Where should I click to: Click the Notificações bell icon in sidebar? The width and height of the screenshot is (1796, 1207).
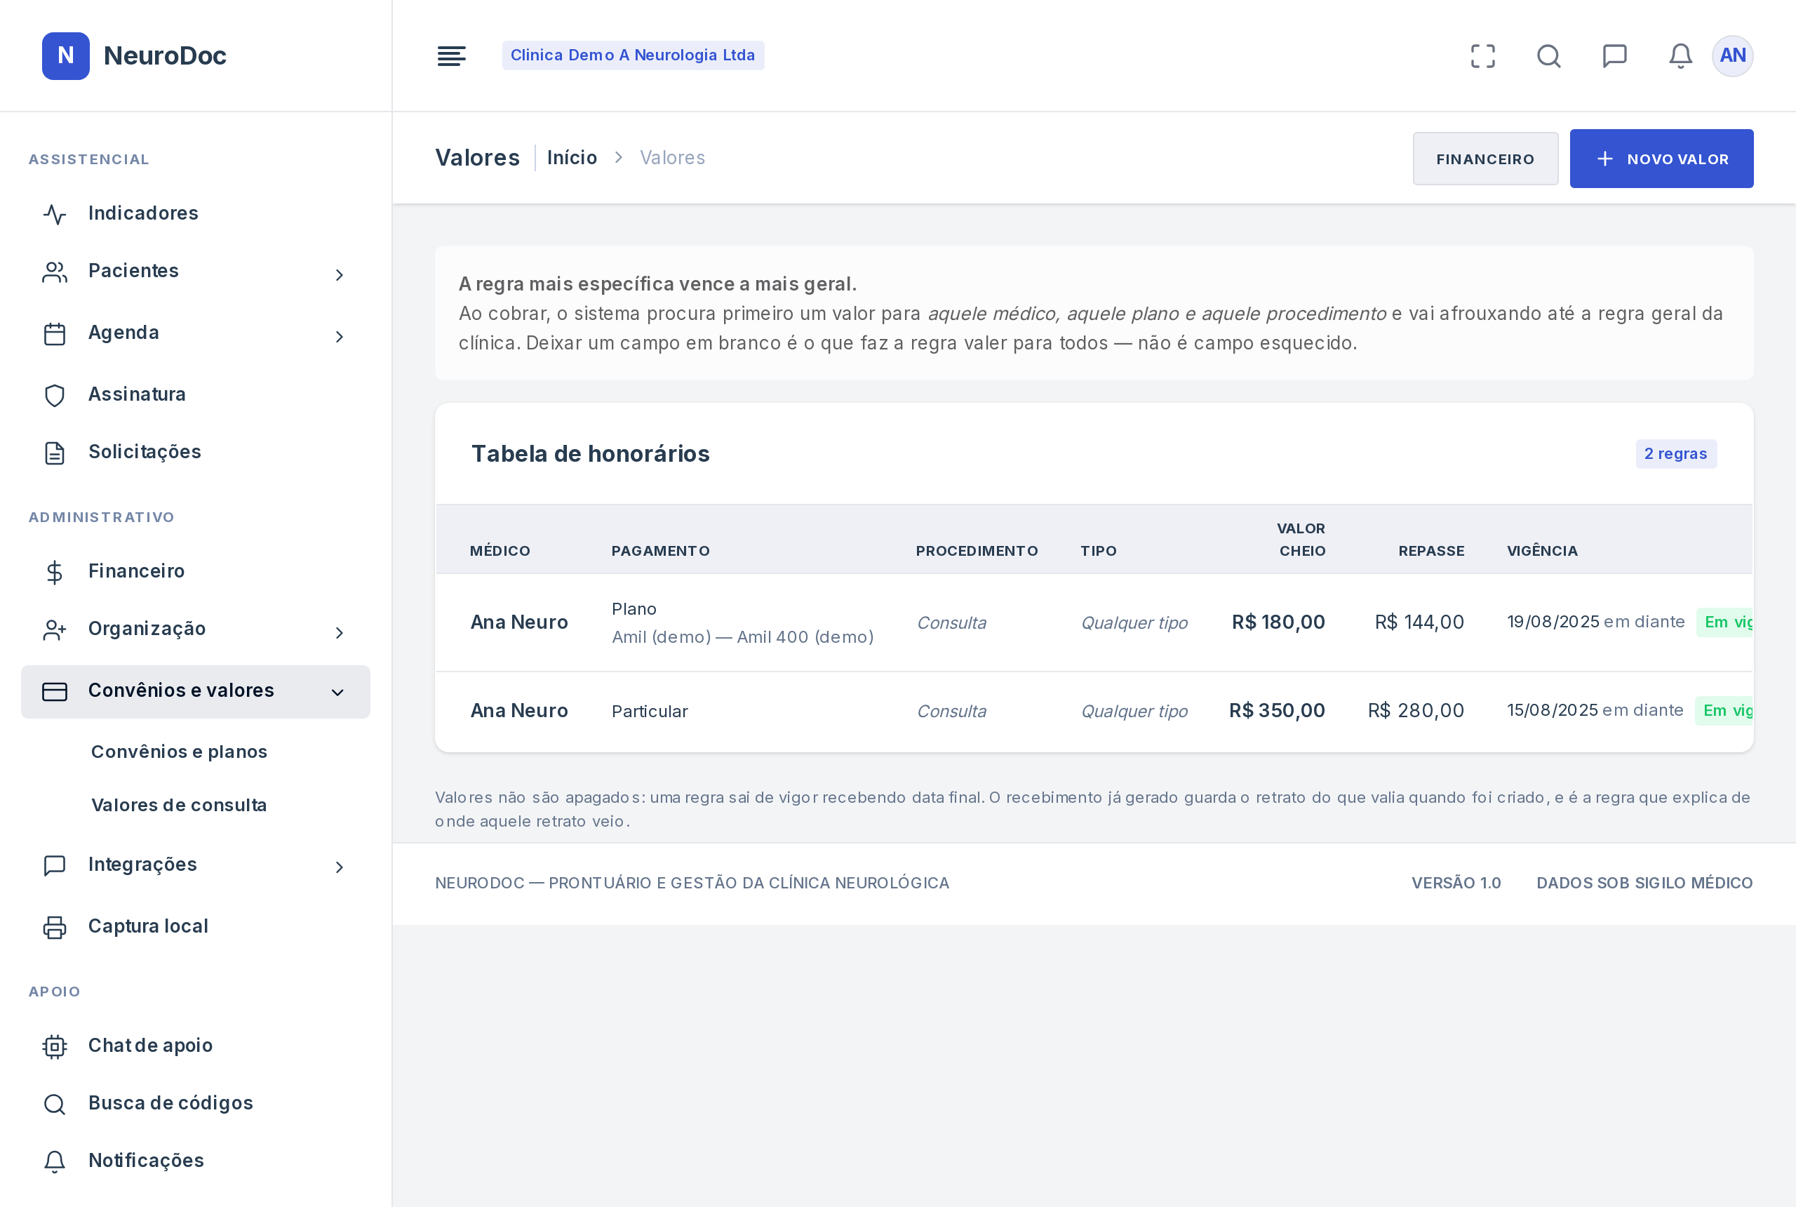[x=55, y=1161]
